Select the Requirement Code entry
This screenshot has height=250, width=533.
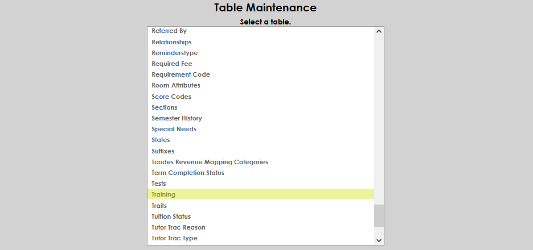(181, 74)
